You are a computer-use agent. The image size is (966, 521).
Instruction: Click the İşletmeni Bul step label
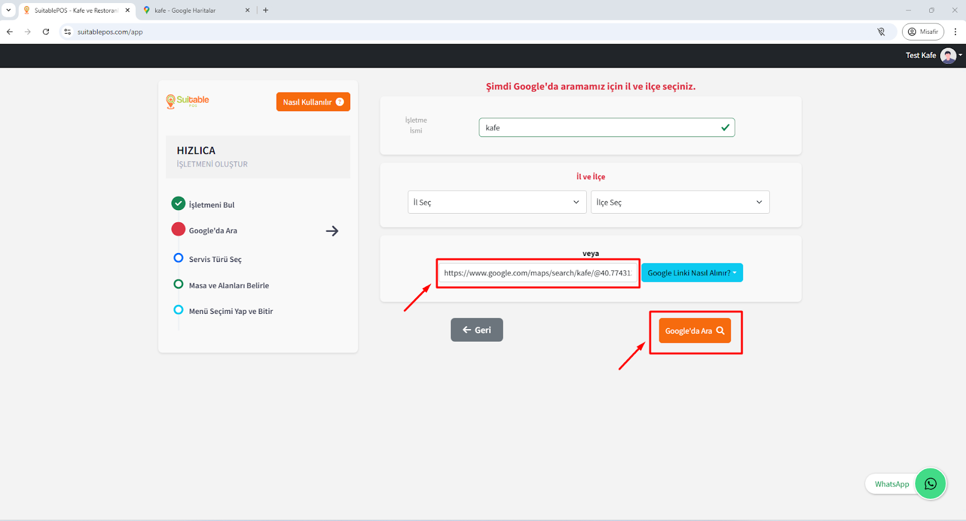point(211,205)
